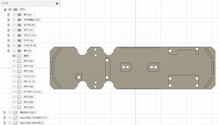The image size is (219, 125).
Task: Show Lアーム (1) using its eye icon
Action: tap(14, 77)
